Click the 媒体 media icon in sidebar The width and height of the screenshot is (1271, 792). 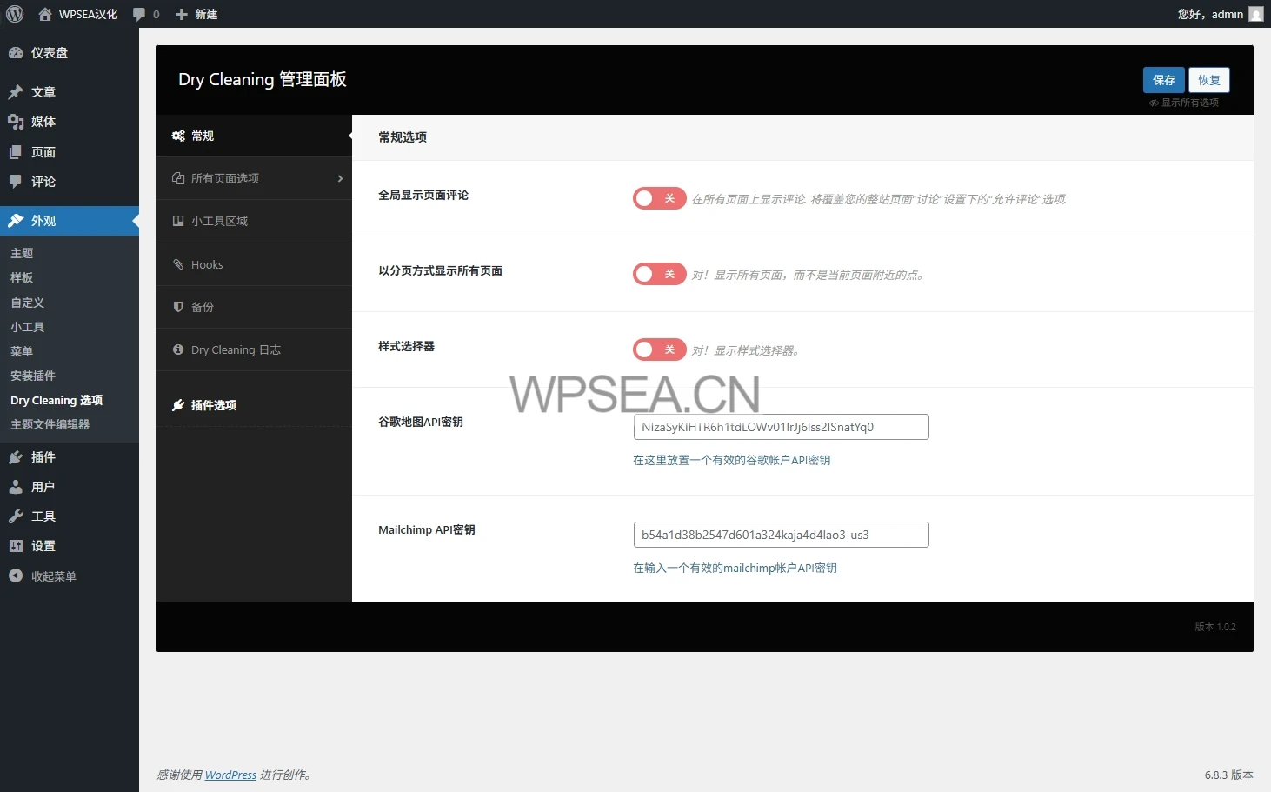16,122
